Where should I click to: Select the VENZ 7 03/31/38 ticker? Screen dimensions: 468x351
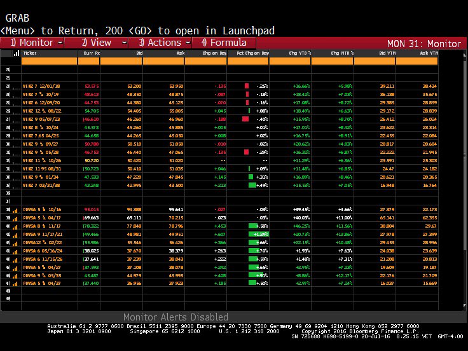click(x=41, y=185)
